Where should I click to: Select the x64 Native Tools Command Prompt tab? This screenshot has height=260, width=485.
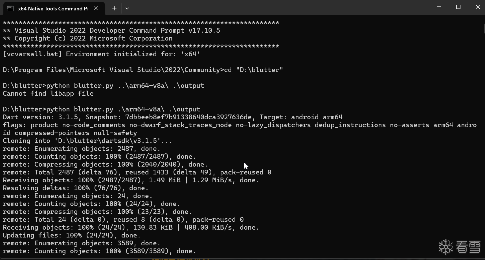coord(52,8)
